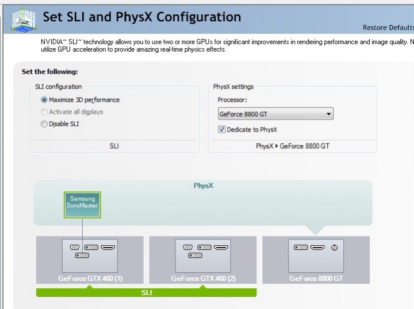Click the green SLI bridge bar
Viewport: 414px width, 309px height.
click(146, 293)
